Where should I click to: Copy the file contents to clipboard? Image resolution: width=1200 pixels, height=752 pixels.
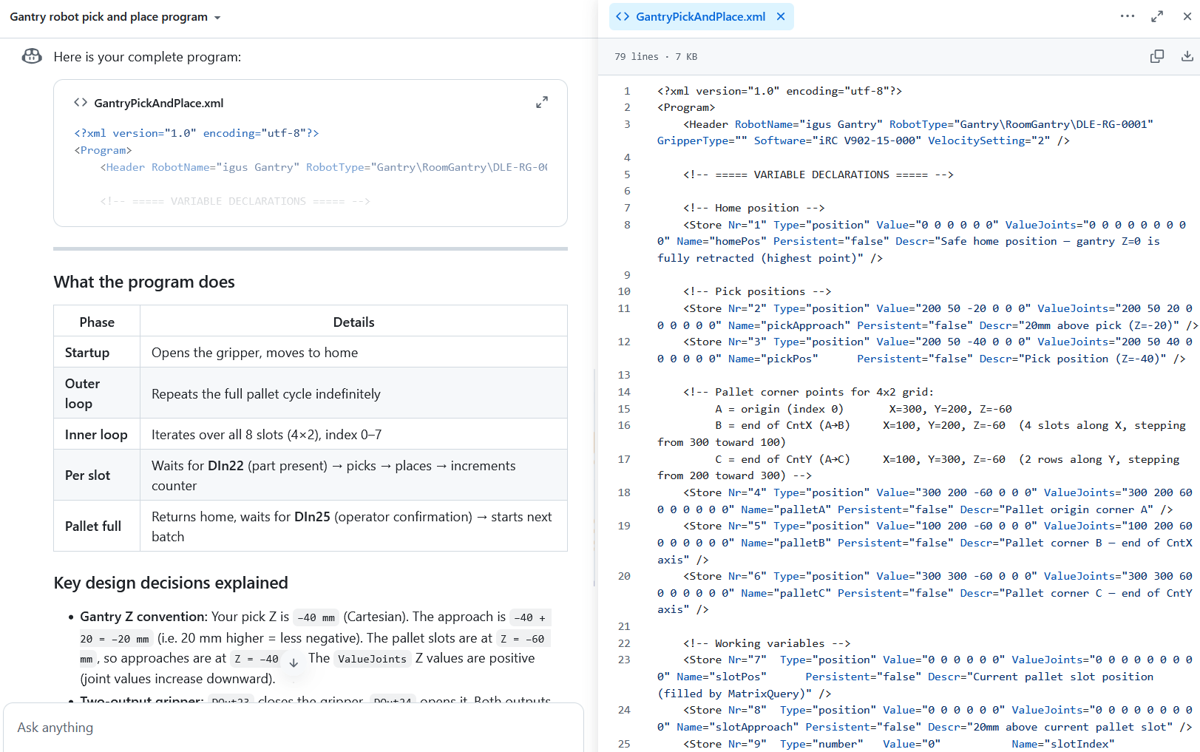click(1157, 56)
